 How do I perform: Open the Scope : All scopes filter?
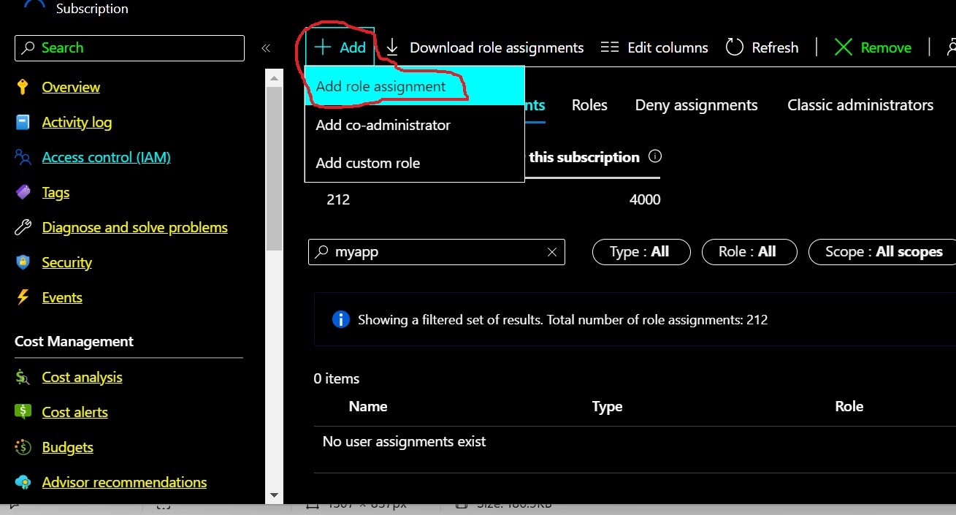coord(884,251)
